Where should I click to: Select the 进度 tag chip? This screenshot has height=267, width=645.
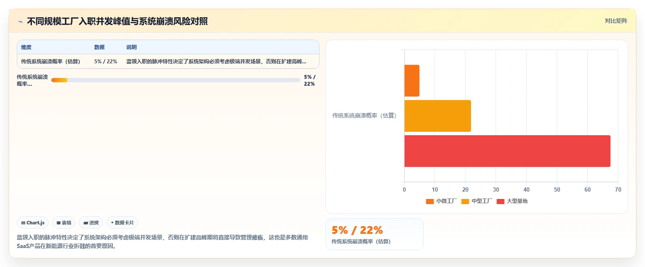pyautogui.click(x=91, y=223)
